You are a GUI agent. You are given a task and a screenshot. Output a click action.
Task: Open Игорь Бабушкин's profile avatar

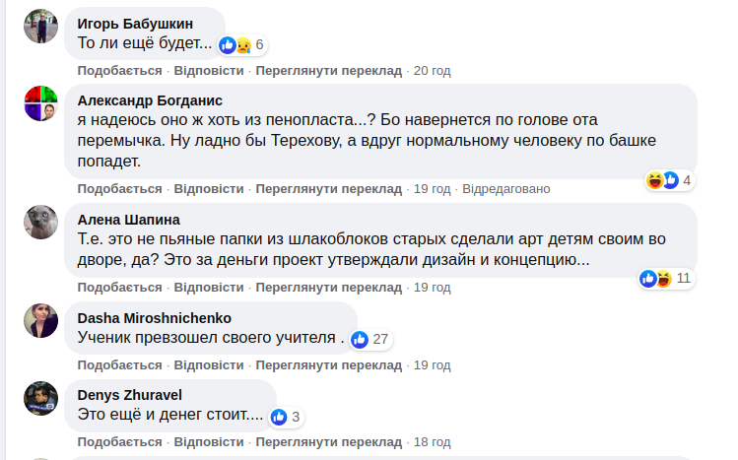tap(40, 28)
